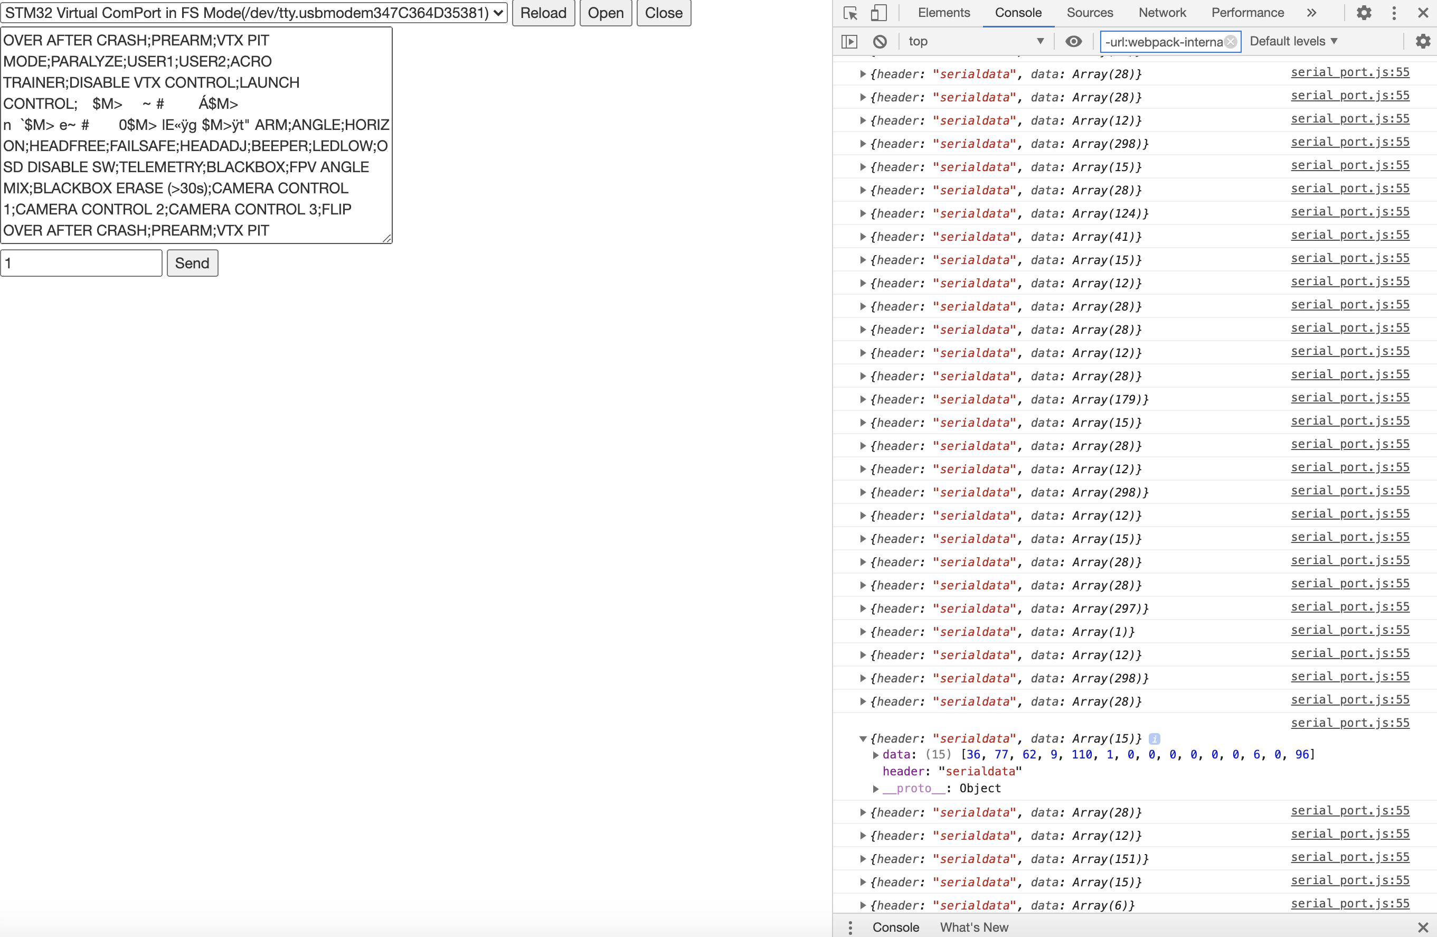Click the header: "serialdata" property line

tap(952, 772)
